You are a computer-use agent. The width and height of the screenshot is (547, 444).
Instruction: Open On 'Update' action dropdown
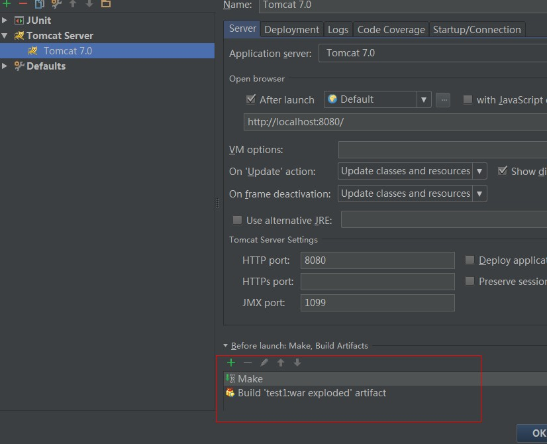[x=479, y=171]
